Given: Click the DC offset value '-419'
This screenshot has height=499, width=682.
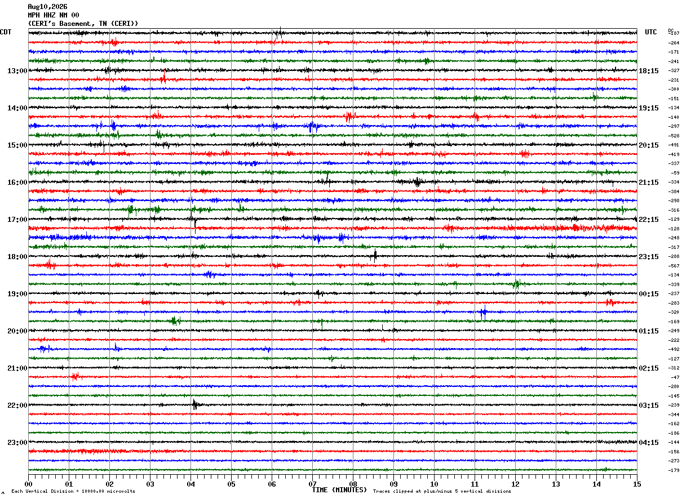Looking at the screenshot, I should 674,154.
